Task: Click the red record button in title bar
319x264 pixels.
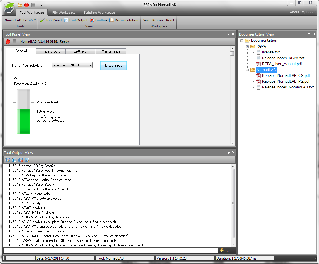Action: click(26, 5)
